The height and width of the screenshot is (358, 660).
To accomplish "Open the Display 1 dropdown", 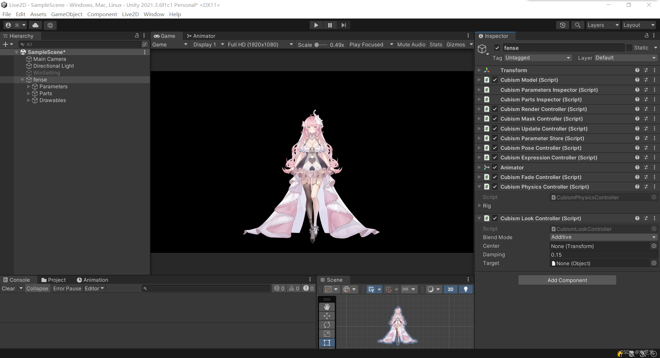I will coord(209,44).
